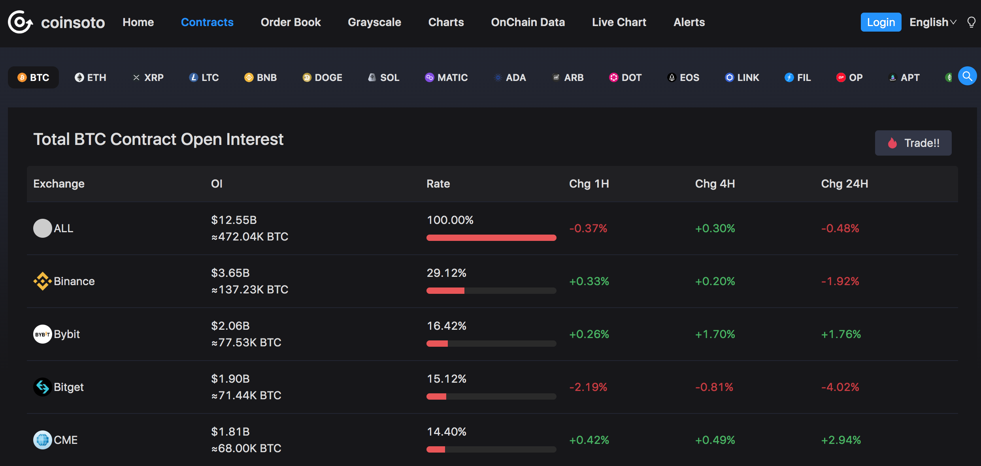Click the Binance 29.12% rate bar
The width and height of the screenshot is (981, 466).
click(491, 291)
